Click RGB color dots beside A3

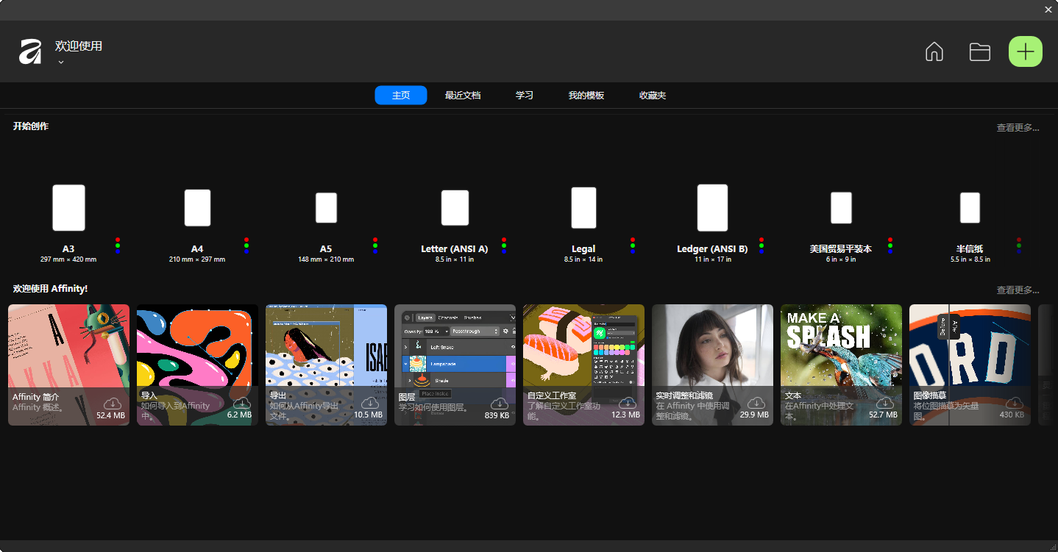pyautogui.click(x=118, y=245)
